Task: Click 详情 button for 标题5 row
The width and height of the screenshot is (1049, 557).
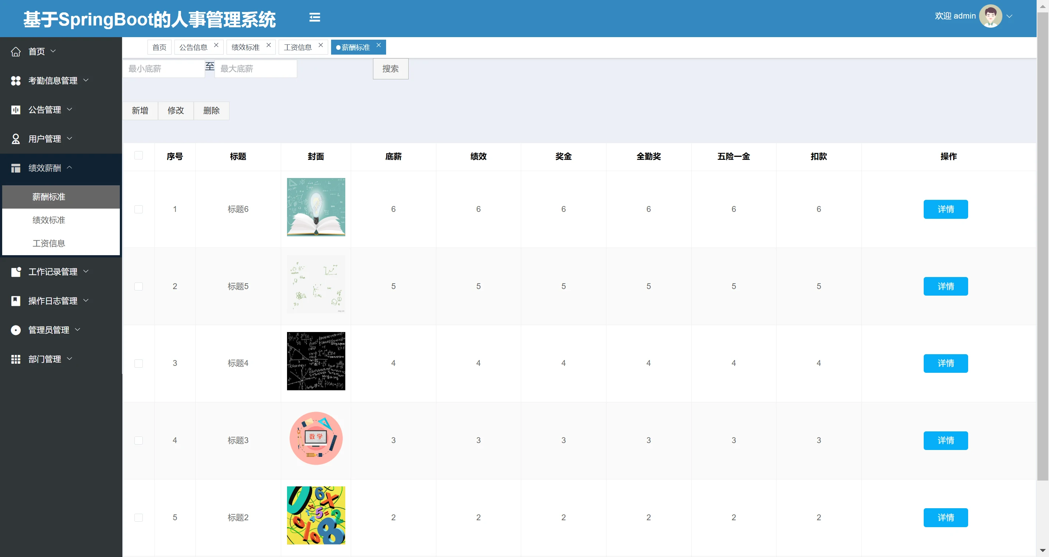Action: [x=945, y=286]
